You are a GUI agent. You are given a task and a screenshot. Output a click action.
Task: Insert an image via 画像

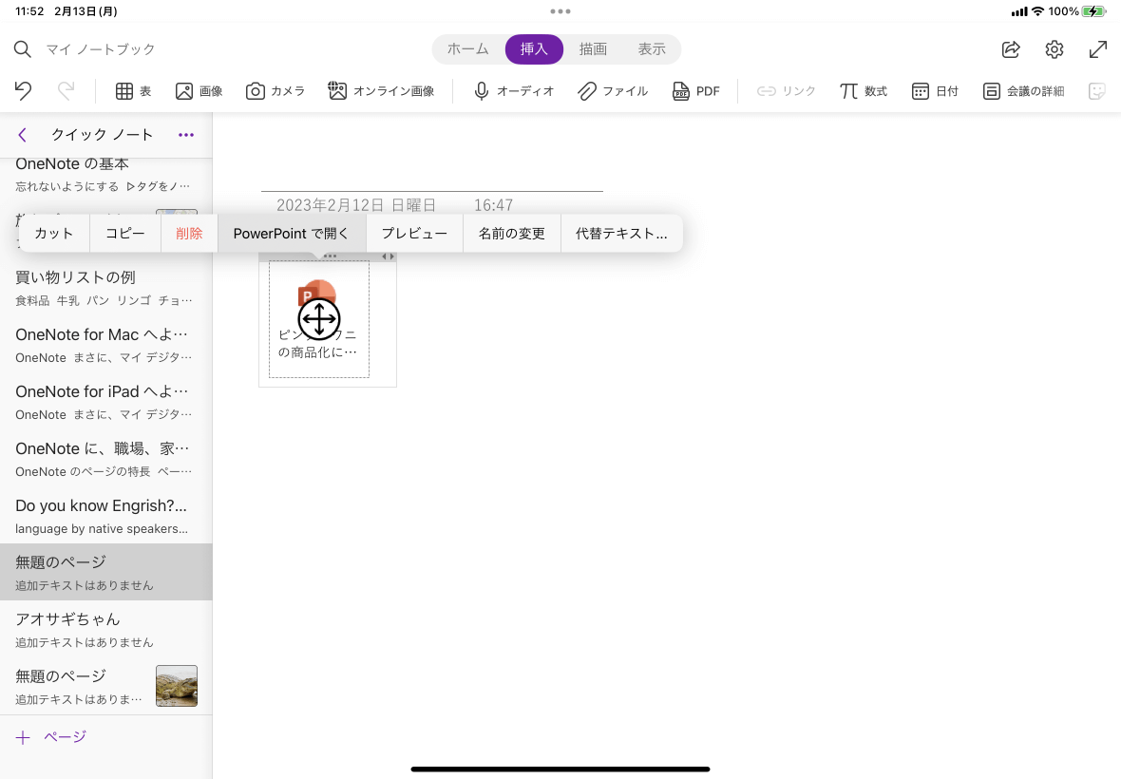[199, 91]
